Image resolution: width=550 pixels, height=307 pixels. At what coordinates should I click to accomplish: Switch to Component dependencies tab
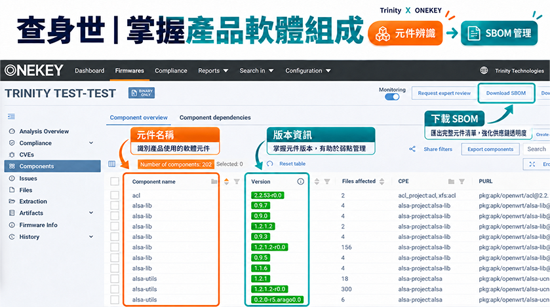tap(215, 117)
